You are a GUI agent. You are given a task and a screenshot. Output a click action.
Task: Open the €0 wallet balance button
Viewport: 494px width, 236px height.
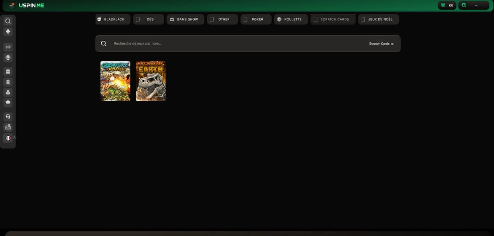coord(447,5)
